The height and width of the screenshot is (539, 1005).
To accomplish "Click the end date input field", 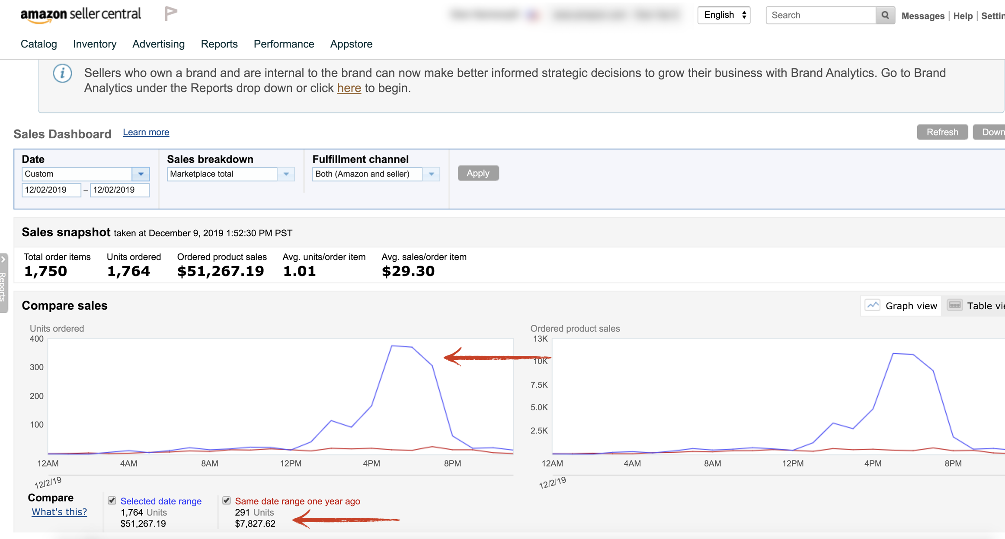I will (119, 190).
